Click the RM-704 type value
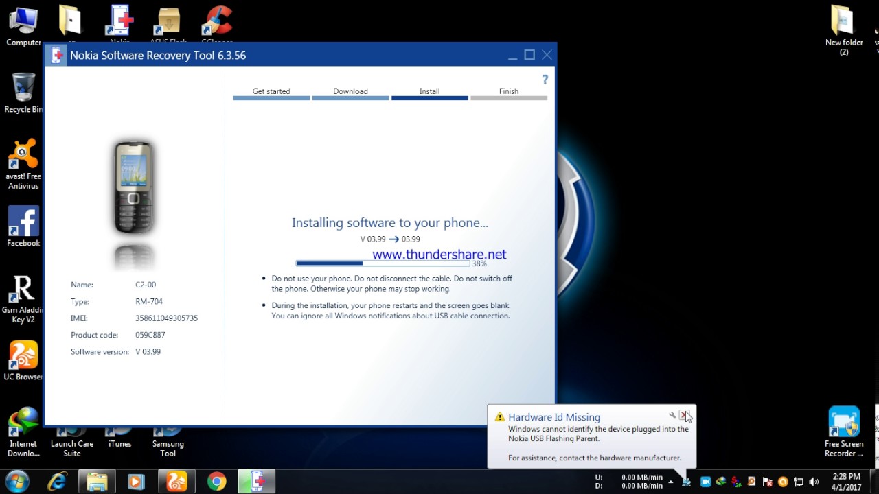The height and width of the screenshot is (494, 879). tap(149, 301)
